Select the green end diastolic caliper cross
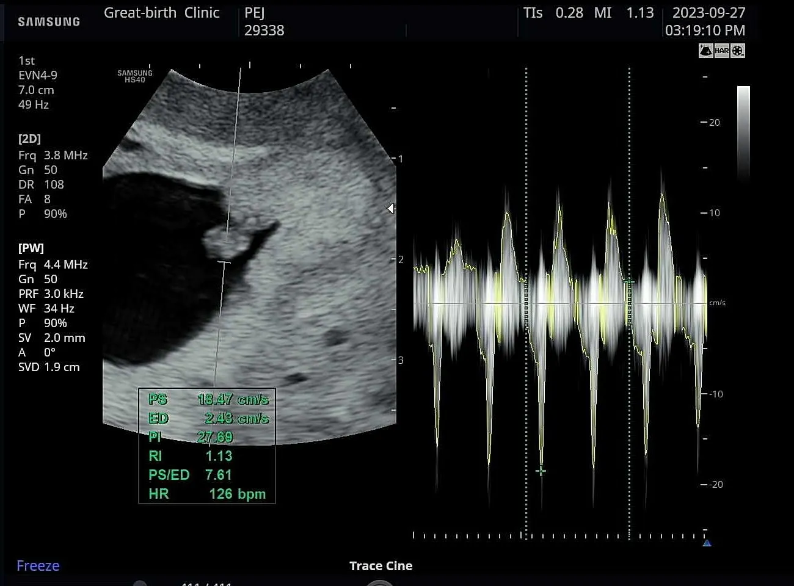This screenshot has width=794, height=586. [x=629, y=281]
